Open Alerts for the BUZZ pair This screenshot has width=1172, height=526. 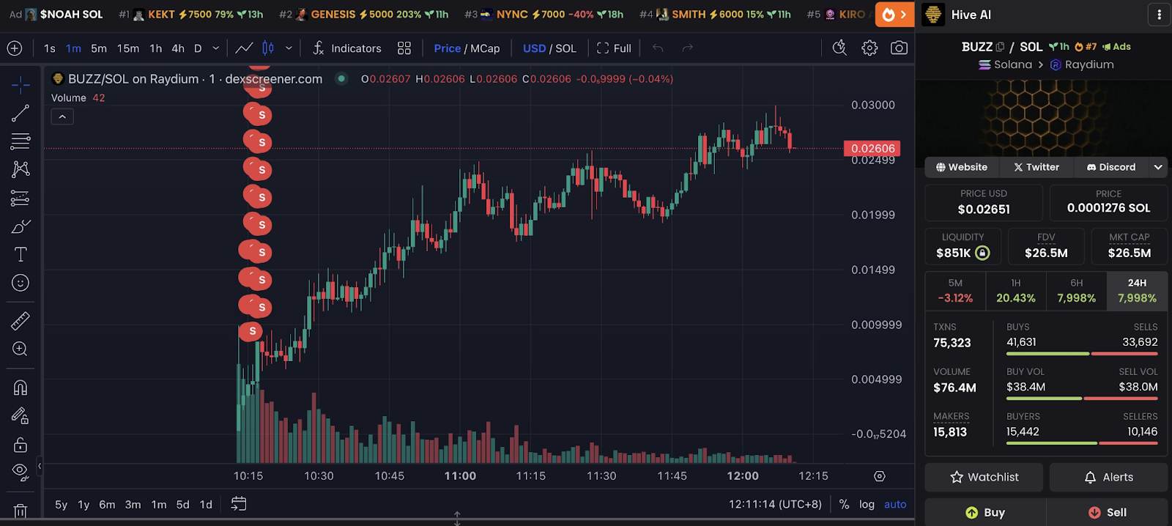(1108, 477)
